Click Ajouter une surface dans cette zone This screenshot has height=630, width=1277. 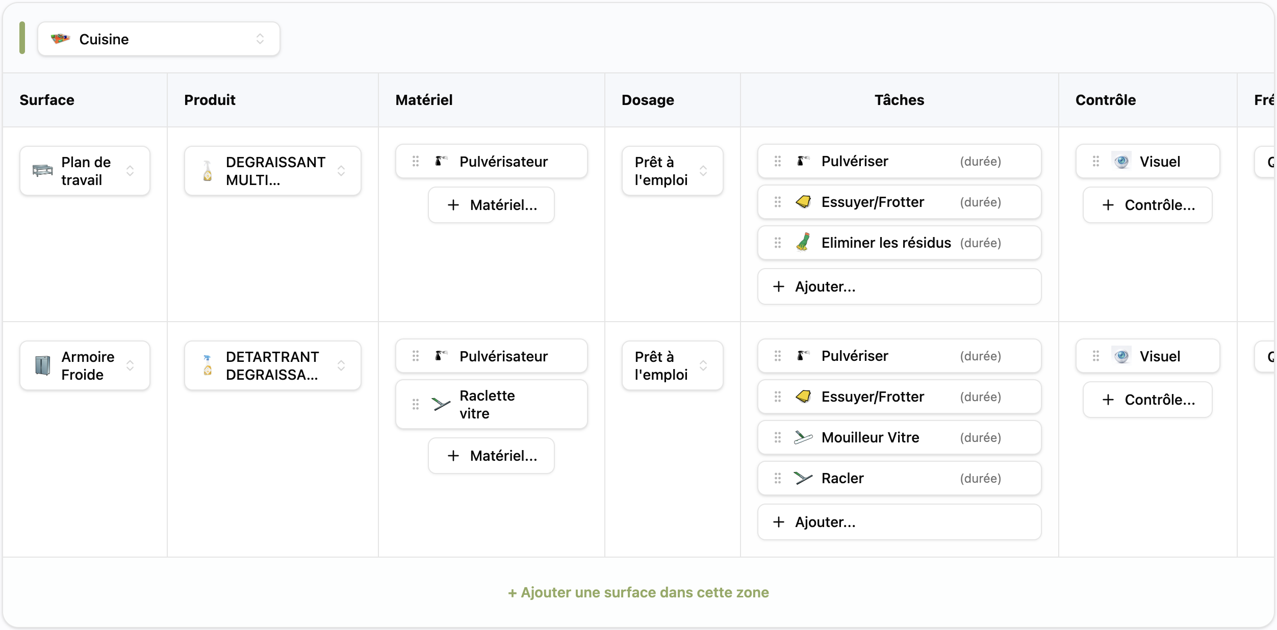click(638, 592)
